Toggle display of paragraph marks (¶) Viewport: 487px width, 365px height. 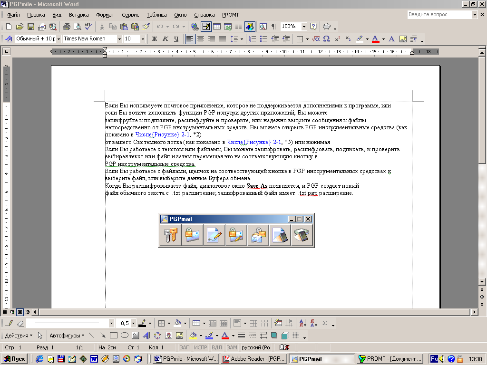pos(273,27)
